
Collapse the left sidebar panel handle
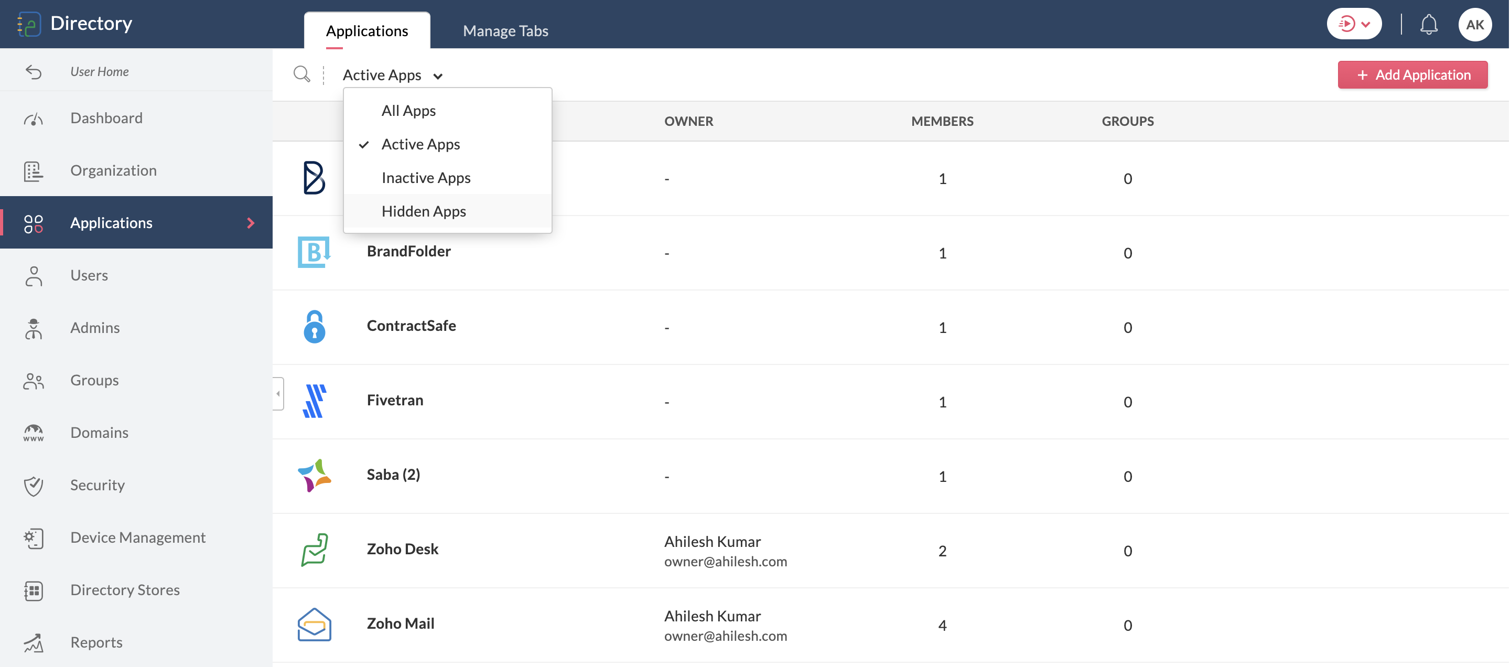coord(278,393)
